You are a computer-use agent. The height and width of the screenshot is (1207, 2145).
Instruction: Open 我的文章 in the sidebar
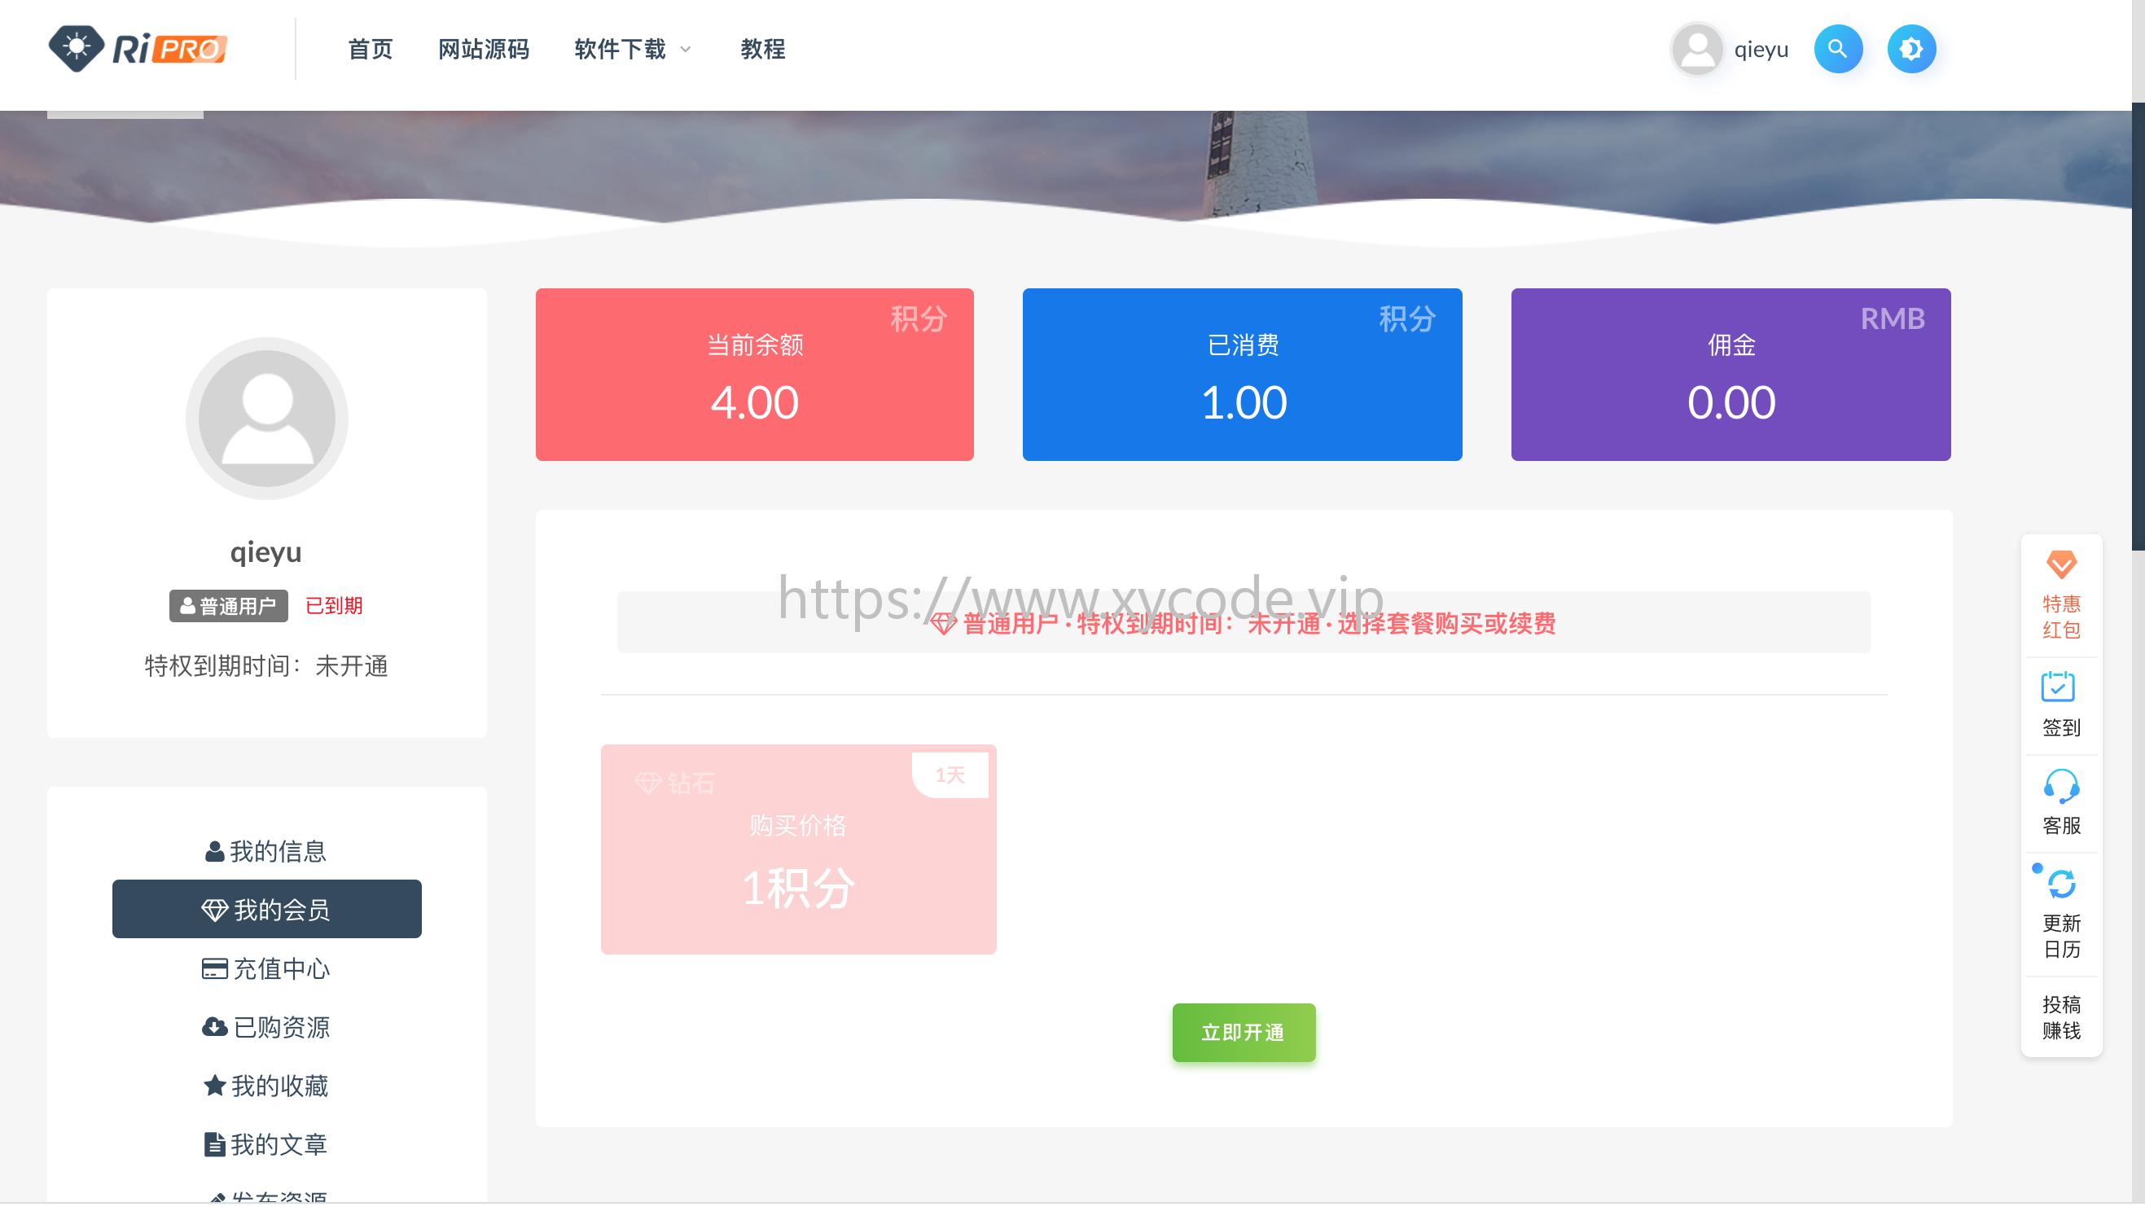266,1144
